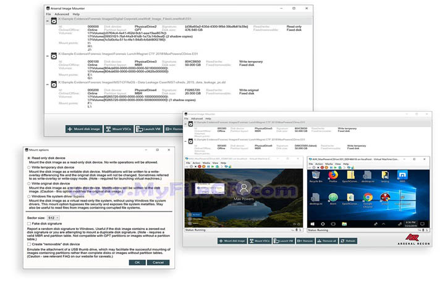
Task: Click the testing shortcut icon on VM desktop
Action: [385, 175]
